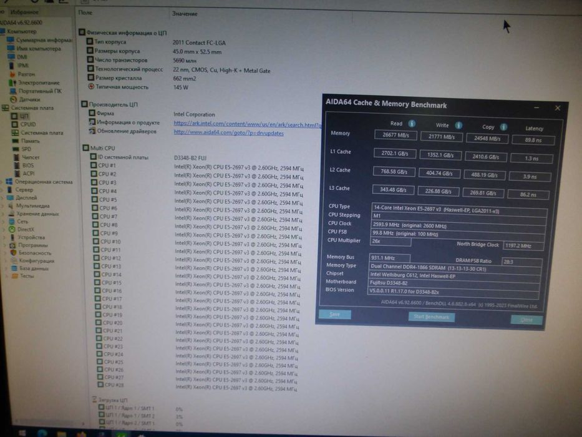Click the Датчики sensor icon
The width and height of the screenshot is (582, 437).
pyautogui.click(x=13, y=99)
